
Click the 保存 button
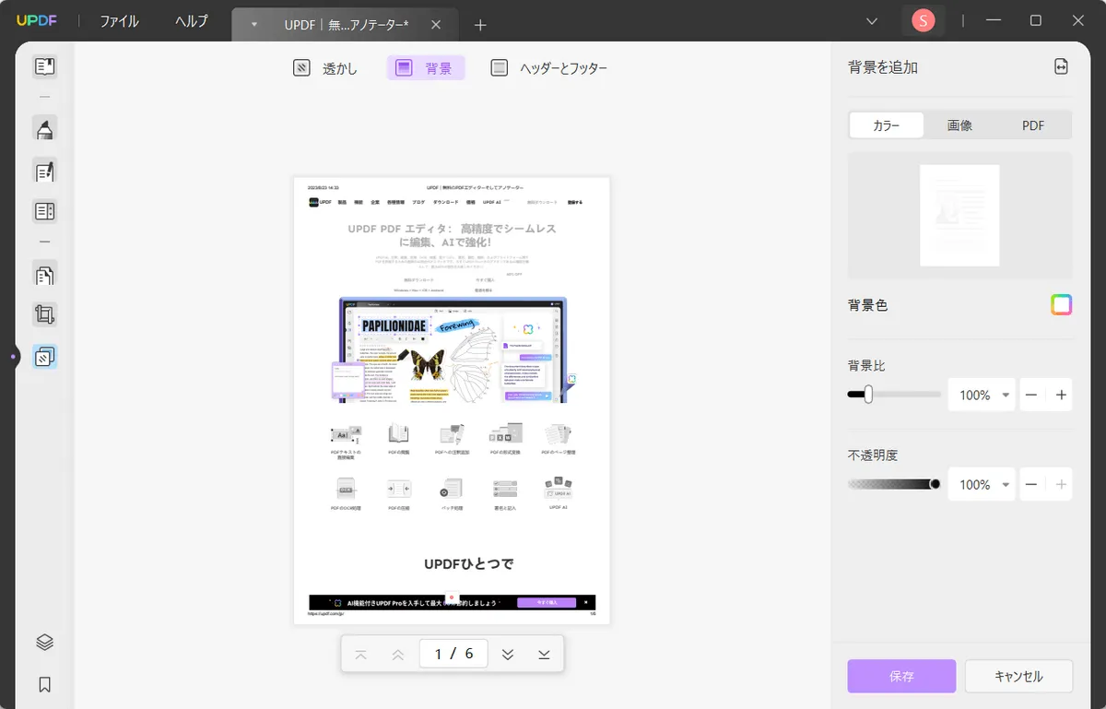pos(901,676)
